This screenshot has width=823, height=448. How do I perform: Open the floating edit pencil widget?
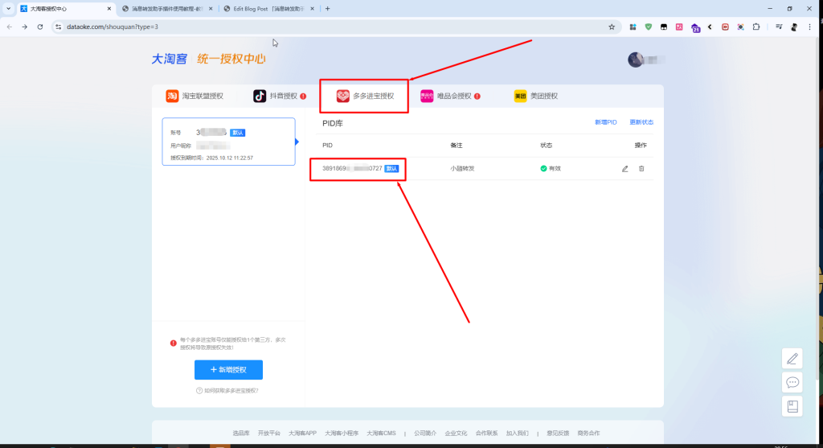pyautogui.click(x=792, y=359)
